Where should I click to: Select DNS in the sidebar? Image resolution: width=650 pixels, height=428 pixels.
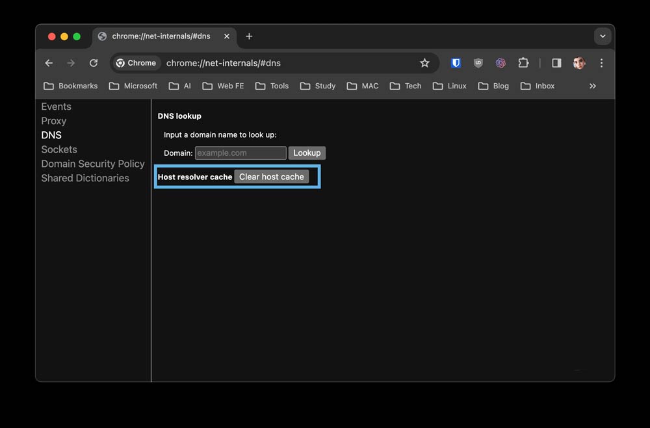click(x=51, y=135)
